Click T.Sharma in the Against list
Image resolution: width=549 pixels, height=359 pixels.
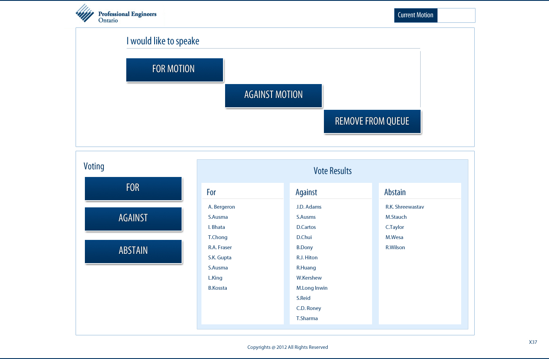pos(307,318)
